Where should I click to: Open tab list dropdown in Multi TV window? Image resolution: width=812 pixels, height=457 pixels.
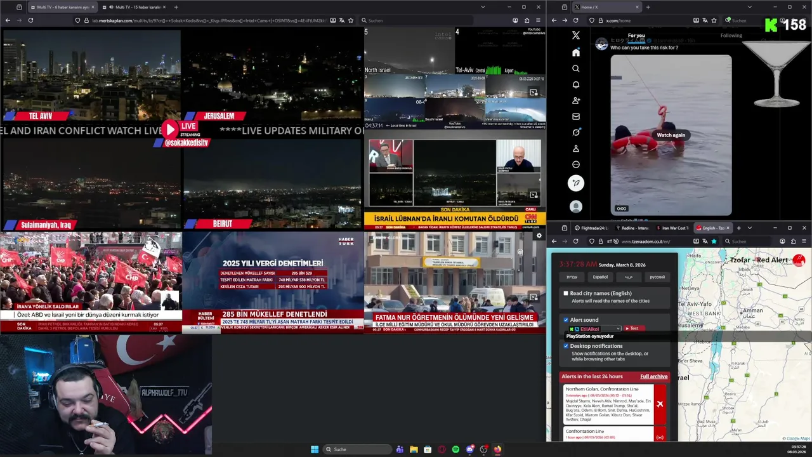pyautogui.click(x=483, y=7)
